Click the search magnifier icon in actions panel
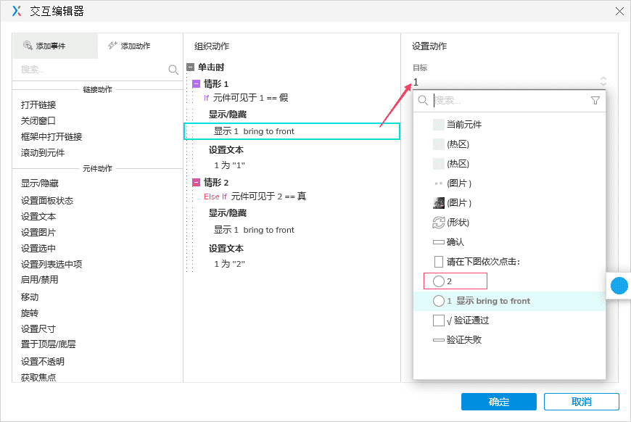Image resolution: width=631 pixels, height=422 pixels. 173,69
